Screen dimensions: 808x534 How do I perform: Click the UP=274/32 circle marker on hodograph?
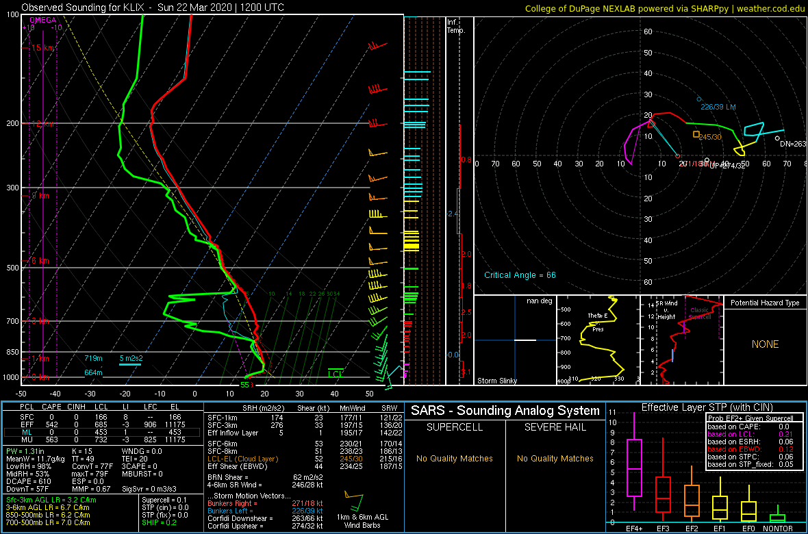(x=707, y=160)
